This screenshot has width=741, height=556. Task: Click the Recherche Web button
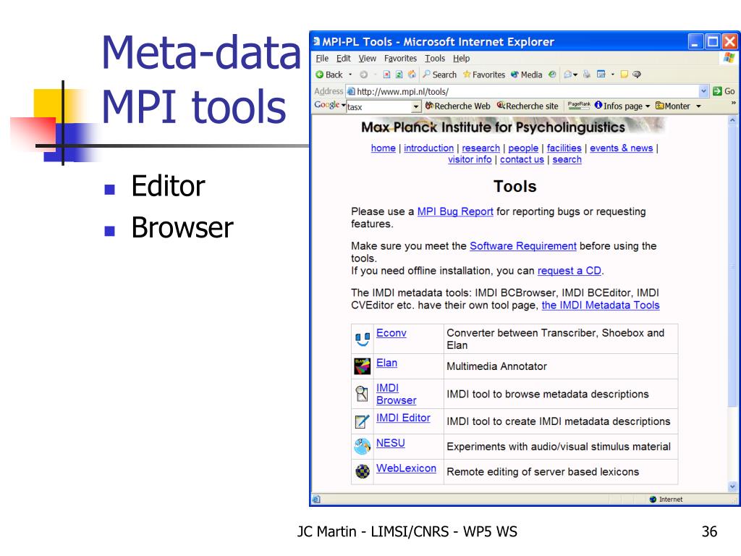pyautogui.click(x=458, y=106)
